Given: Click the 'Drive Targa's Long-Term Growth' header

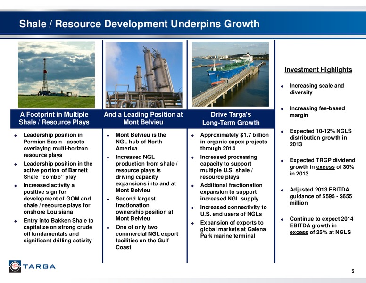Looking at the screenshot, I should 231,118.
